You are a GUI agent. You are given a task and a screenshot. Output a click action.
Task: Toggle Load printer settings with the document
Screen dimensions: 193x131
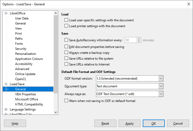click(66, 26)
